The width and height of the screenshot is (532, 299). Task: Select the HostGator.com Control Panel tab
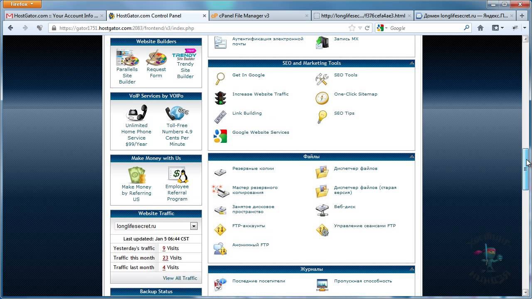[x=157, y=16]
